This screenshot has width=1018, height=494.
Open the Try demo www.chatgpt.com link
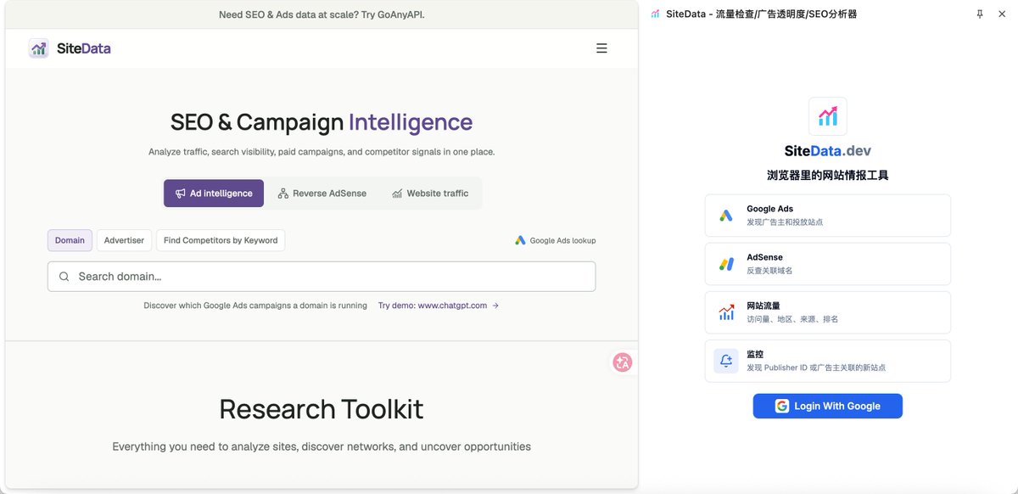(439, 306)
